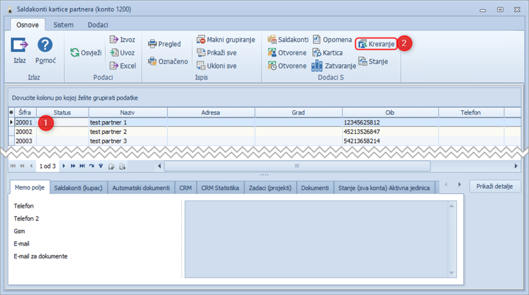Open the Kartica partner card
Screen dimensions: 529x295
[328, 53]
